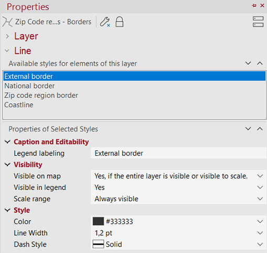Click the wrench reset-settings icon

pos(105,22)
